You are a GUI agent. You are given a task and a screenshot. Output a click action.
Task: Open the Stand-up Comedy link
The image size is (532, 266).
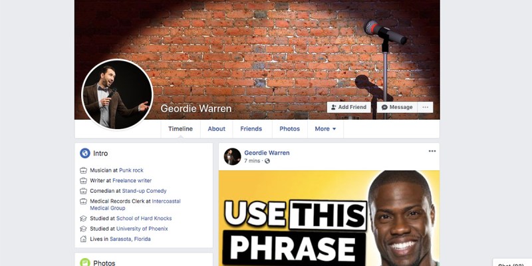coord(144,191)
